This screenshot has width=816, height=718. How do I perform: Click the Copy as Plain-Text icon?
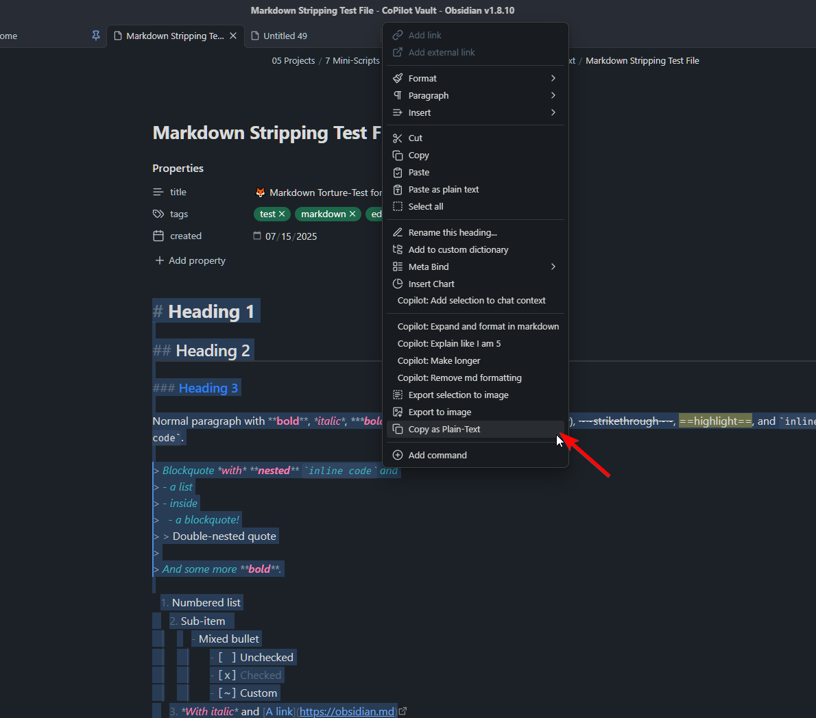(x=398, y=430)
